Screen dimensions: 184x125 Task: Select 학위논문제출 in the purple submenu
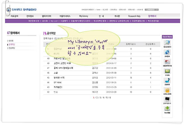(x=153, y=21)
